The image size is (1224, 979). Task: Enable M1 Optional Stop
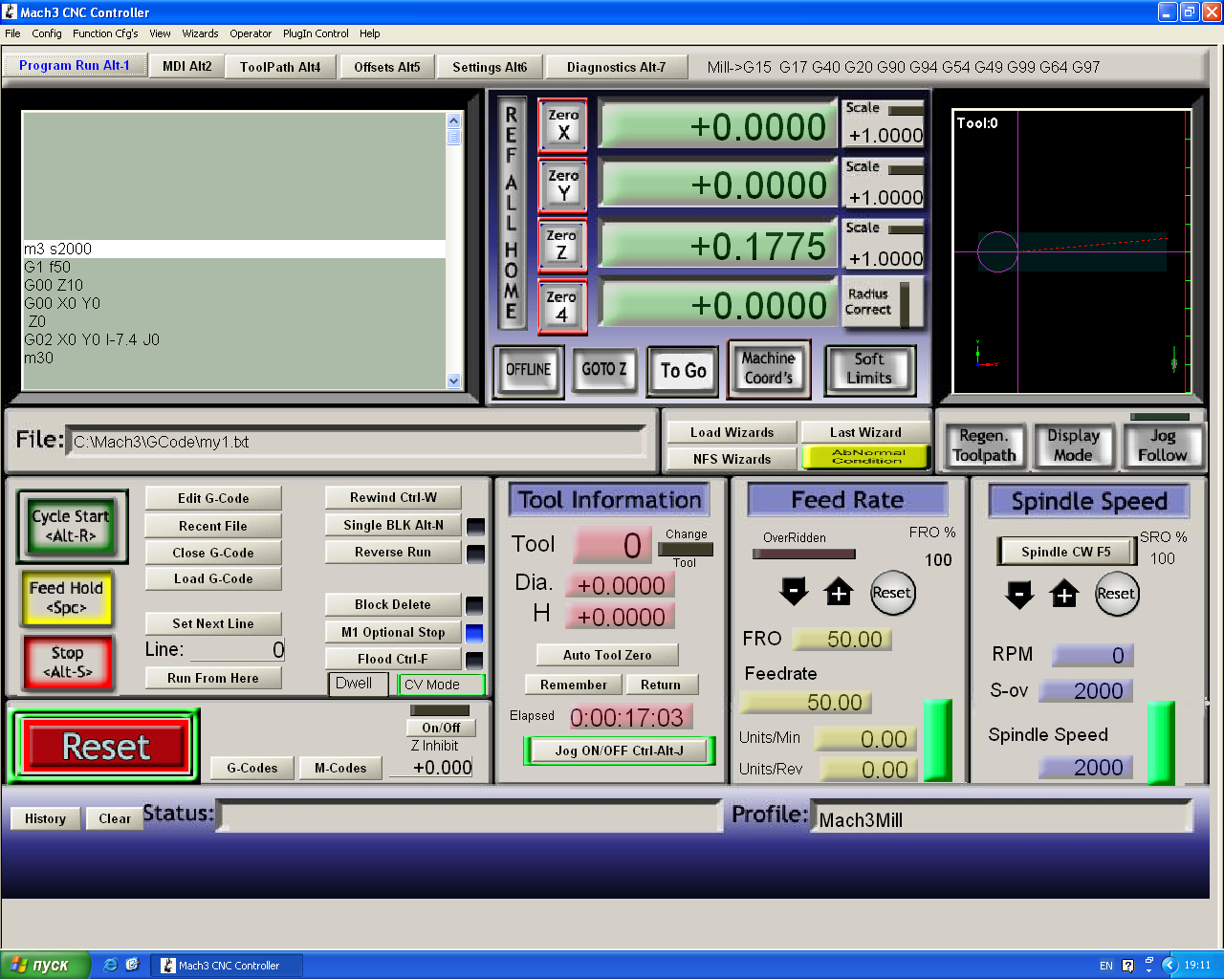pyautogui.click(x=393, y=632)
